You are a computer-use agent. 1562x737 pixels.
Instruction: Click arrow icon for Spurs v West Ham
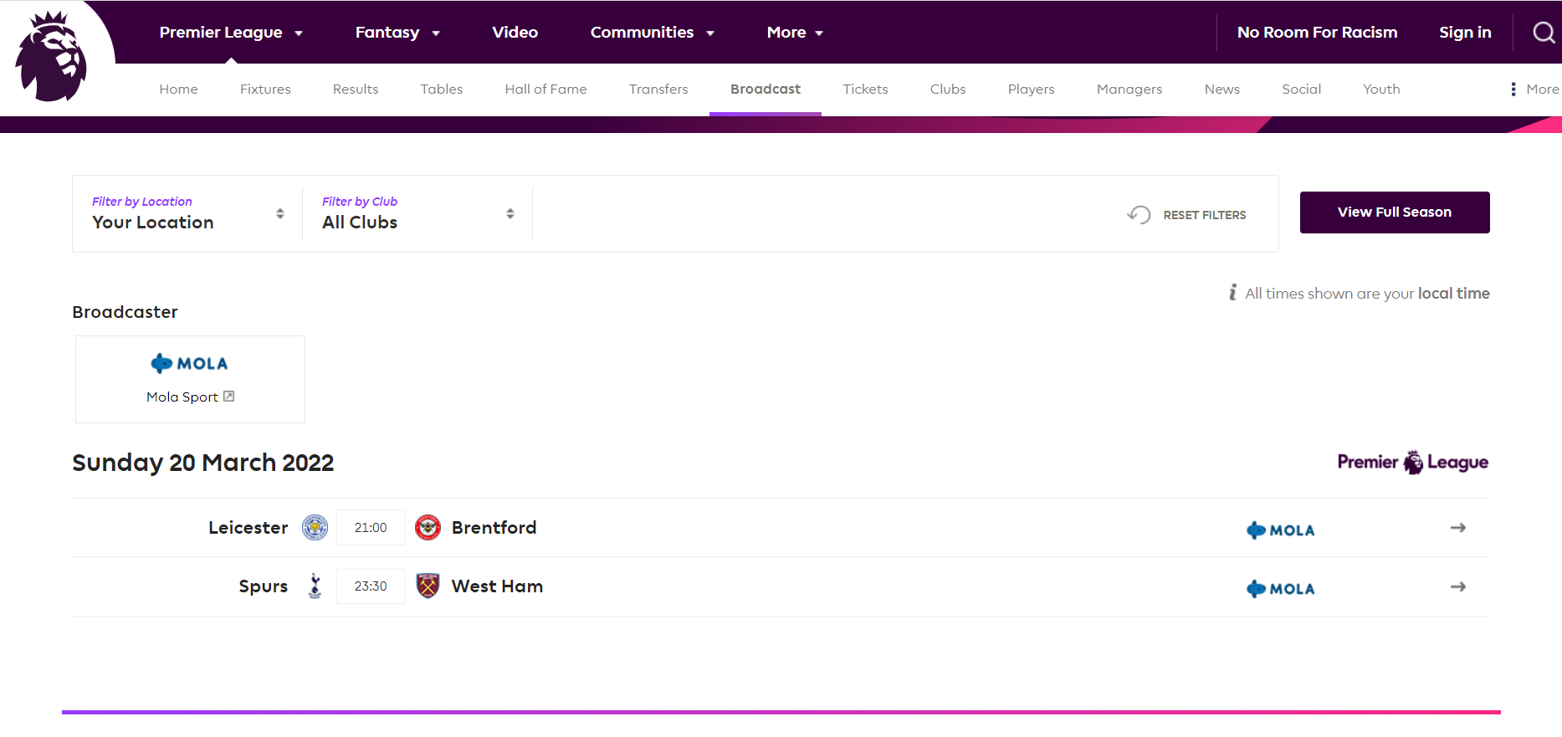(1458, 586)
